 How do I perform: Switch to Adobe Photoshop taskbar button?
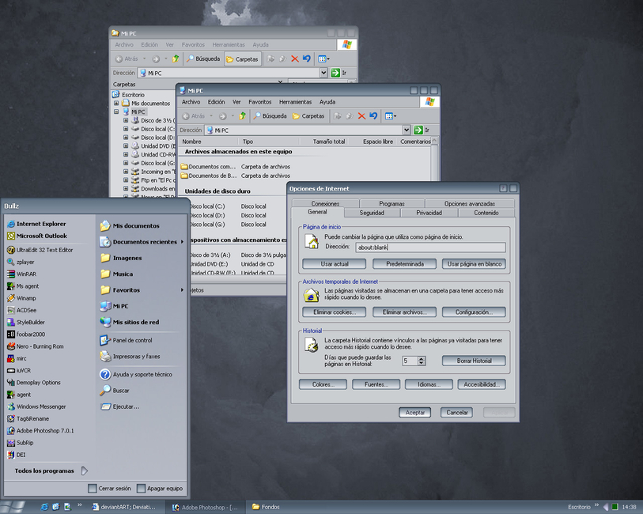(x=205, y=507)
